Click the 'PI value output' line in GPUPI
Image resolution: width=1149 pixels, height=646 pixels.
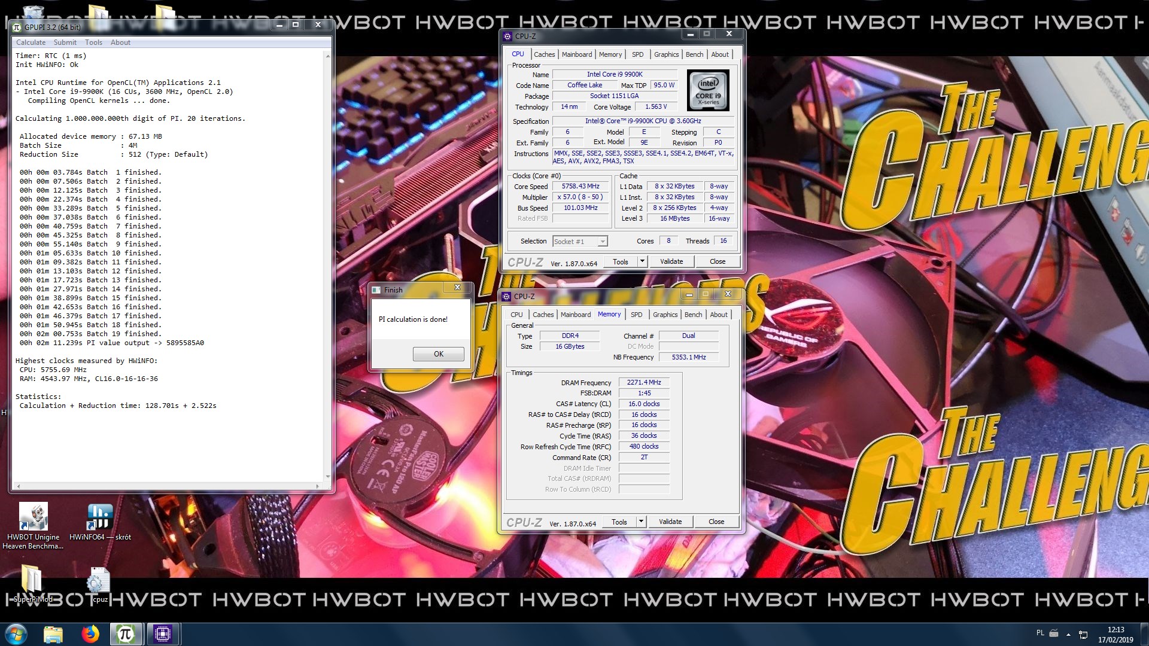coord(112,343)
